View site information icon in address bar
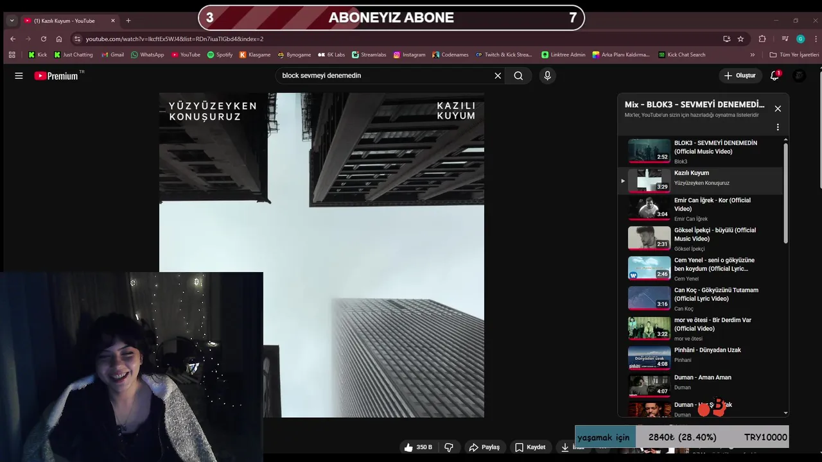 [x=78, y=38]
